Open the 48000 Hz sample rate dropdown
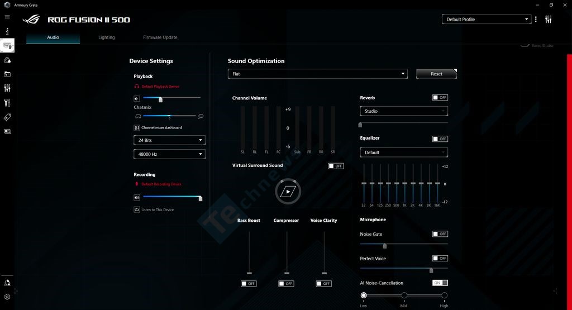Viewport: 572px width, 310px height. 169,154
